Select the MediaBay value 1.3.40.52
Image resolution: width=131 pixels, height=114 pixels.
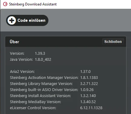[x=88, y=102]
